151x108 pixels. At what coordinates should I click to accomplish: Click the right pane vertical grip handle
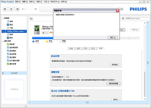(x=148, y=63)
